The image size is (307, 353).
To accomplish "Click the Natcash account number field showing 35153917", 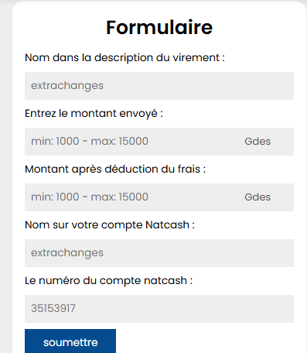I will (x=159, y=309).
